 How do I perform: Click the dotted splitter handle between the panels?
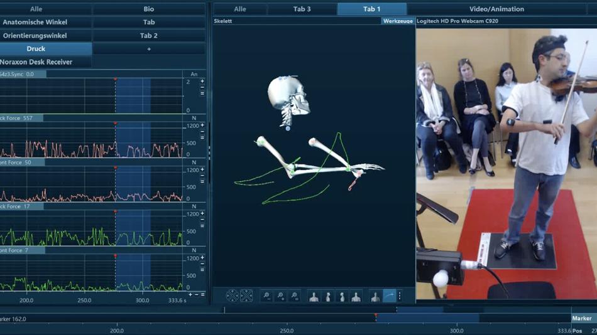[209, 152]
